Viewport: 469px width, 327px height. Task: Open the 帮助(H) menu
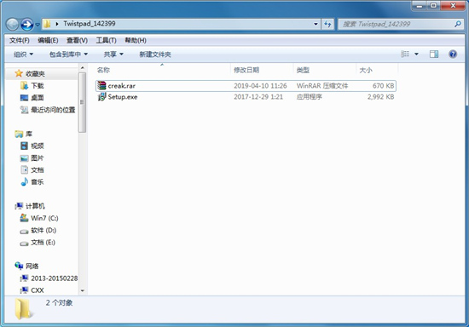[x=136, y=40]
